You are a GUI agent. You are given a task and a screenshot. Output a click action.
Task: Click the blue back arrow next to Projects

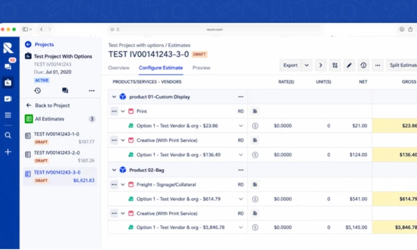coord(28,44)
